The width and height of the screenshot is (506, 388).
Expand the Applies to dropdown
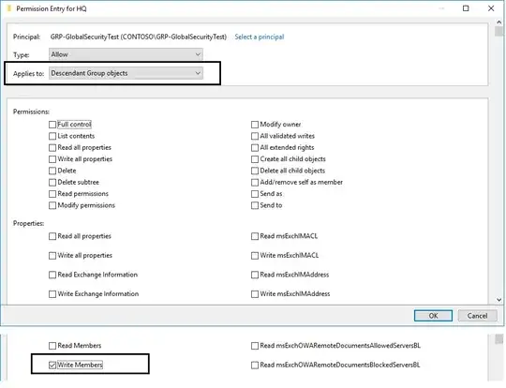pyautogui.click(x=126, y=73)
